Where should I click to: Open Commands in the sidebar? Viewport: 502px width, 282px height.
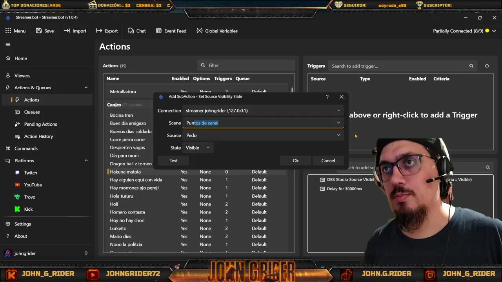click(47, 148)
